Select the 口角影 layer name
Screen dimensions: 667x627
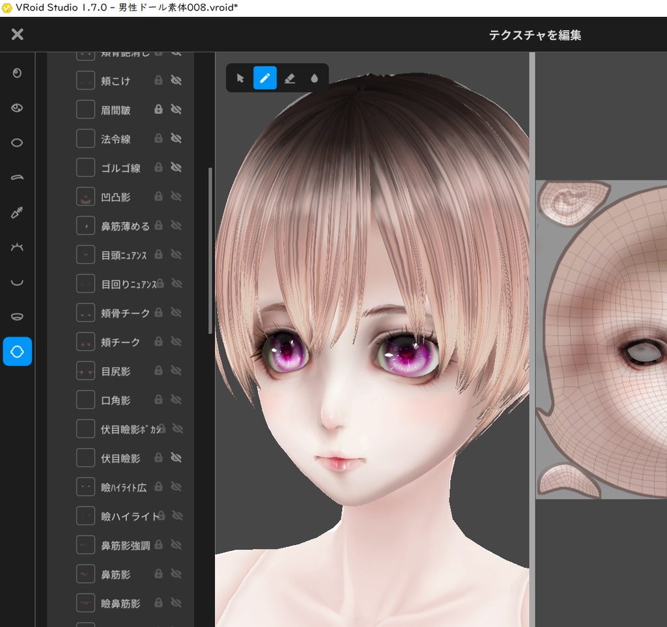116,400
